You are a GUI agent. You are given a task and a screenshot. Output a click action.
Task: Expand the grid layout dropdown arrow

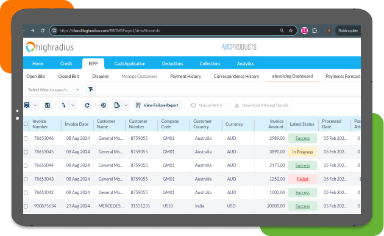[35, 105]
